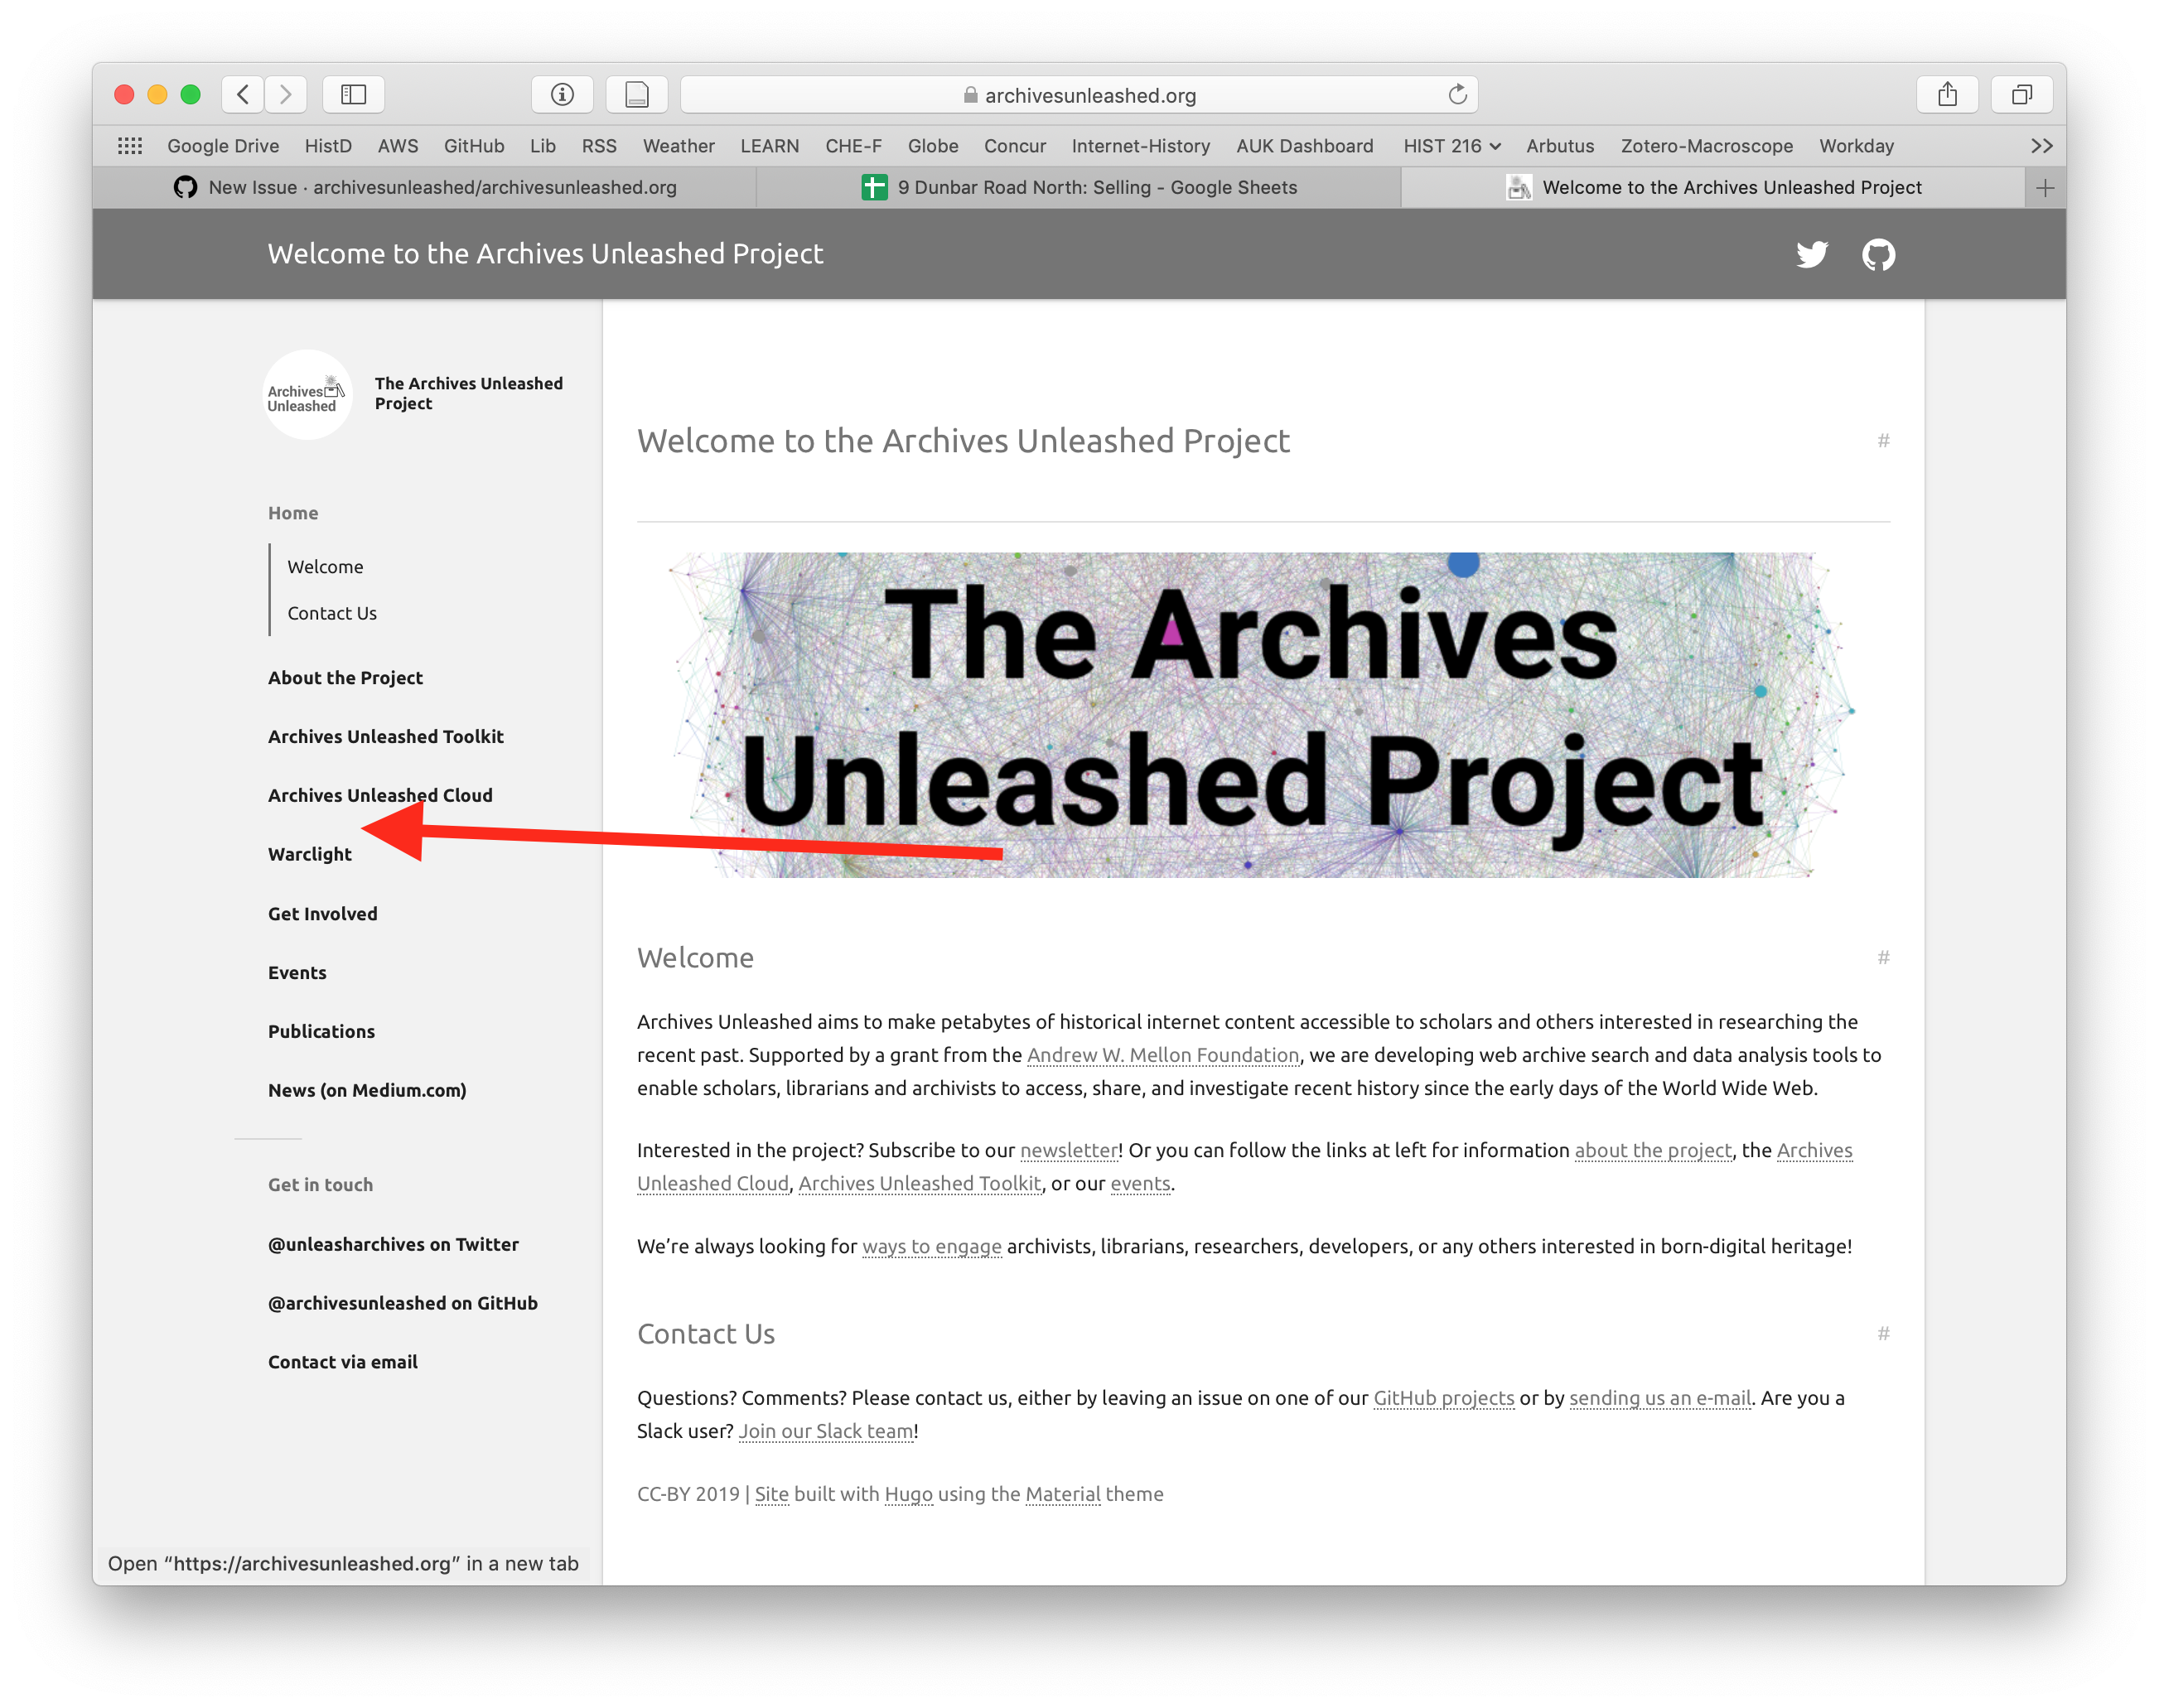Select Get Involved from the sidebar menu
2159x1708 pixels.
(322, 911)
